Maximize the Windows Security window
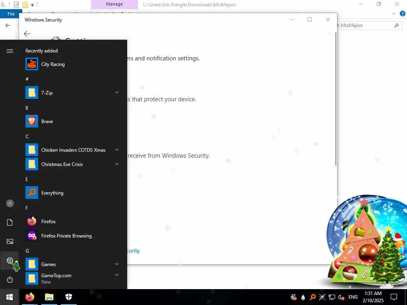This screenshot has width=407, height=305. point(309,19)
